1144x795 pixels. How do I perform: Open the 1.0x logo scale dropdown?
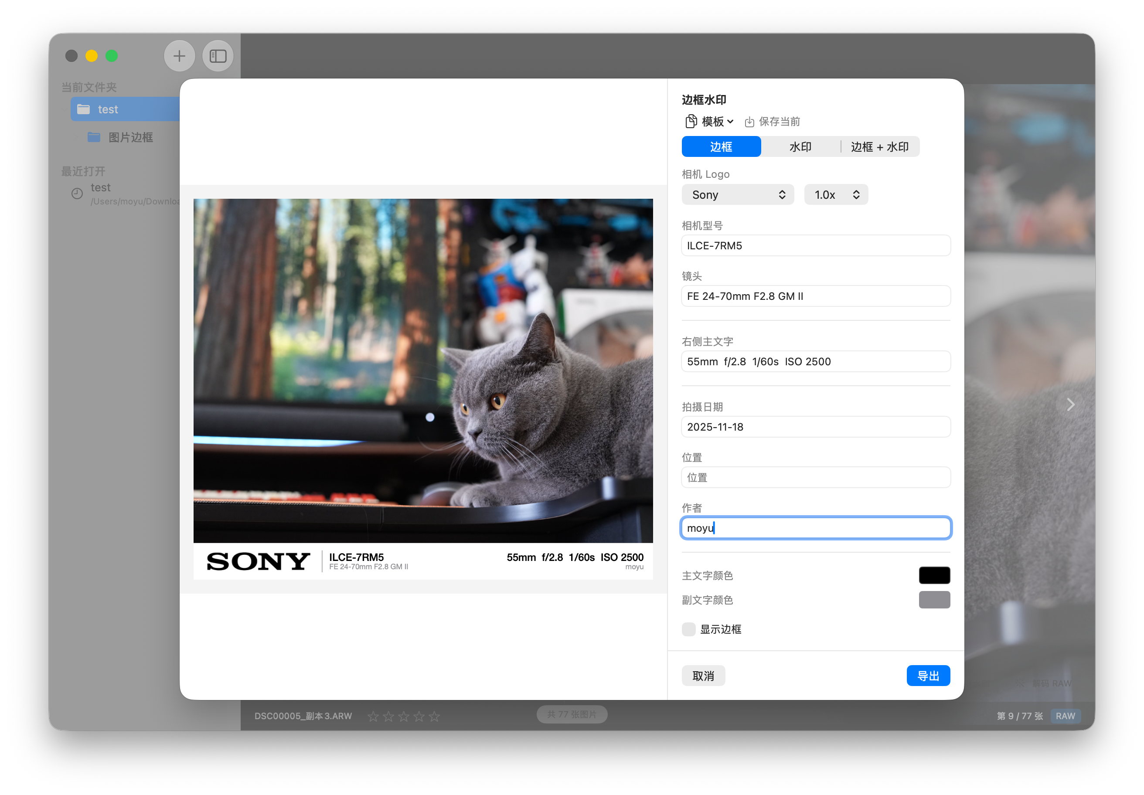(x=836, y=195)
